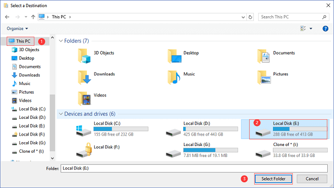334x188 pixels.
Task: Select Downloads in the sidebar
Action: coord(26,75)
